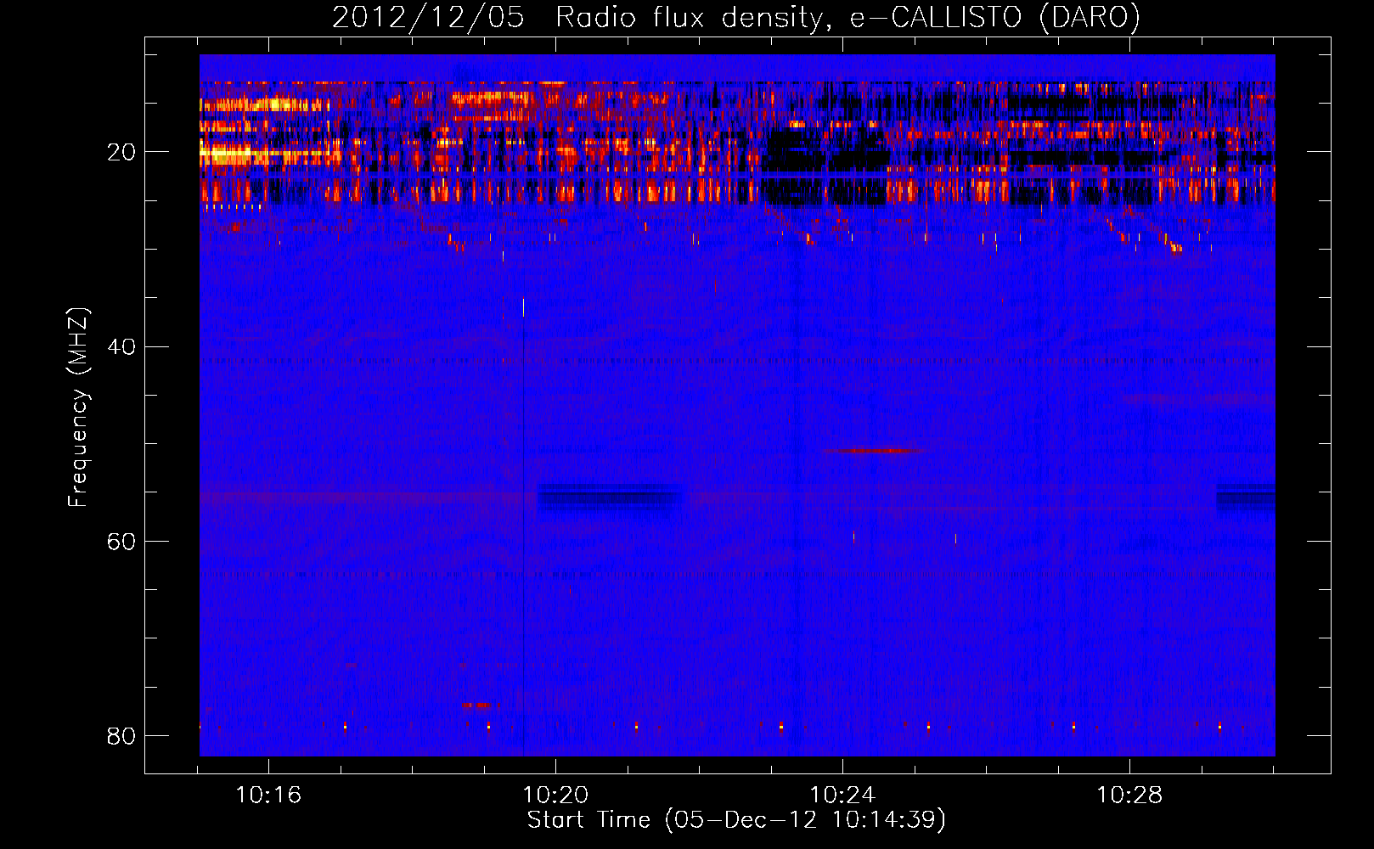Click the 10:16 time tick label

pos(268,796)
